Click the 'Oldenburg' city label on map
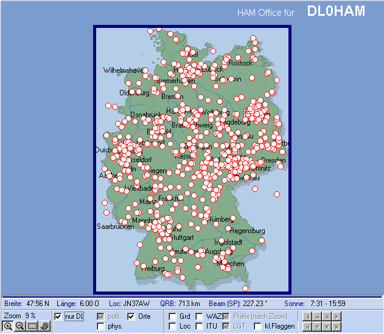Image resolution: width=384 pixels, height=334 pixels. pyautogui.click(x=134, y=93)
